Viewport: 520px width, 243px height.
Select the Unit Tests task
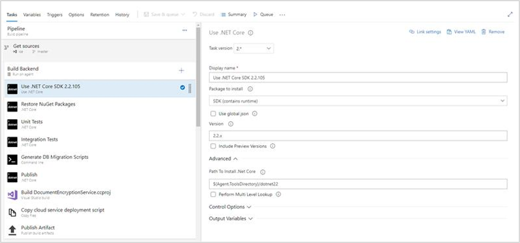point(100,124)
